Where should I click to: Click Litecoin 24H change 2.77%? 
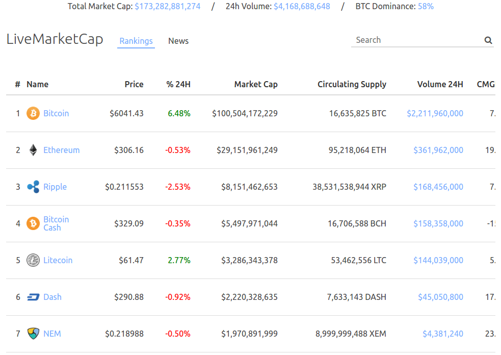click(x=179, y=260)
